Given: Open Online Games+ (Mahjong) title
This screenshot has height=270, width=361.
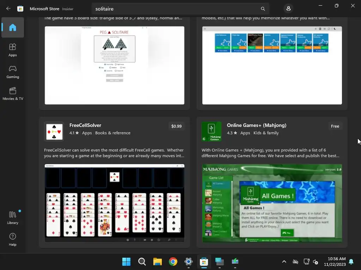Looking at the screenshot, I should click(257, 125).
